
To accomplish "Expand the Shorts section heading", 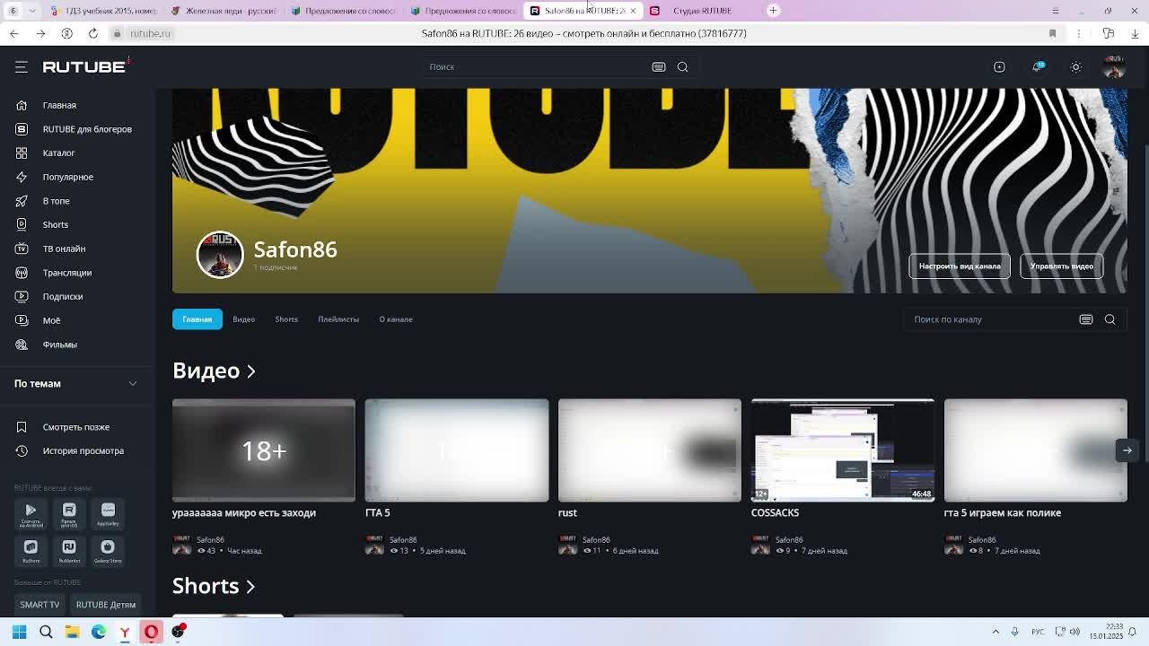I will tap(214, 586).
